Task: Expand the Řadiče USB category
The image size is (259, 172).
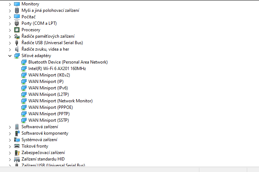Action: pos(10,43)
